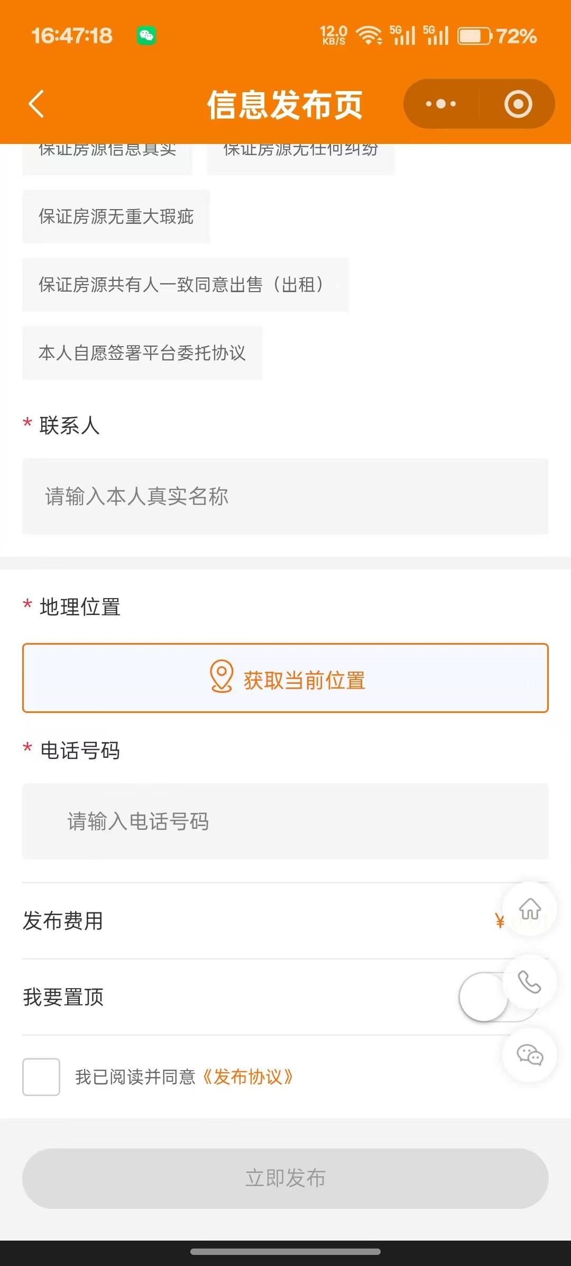Viewport: 571px width, 1266px height.
Task: Click the 获取当前位置 button
Action: tap(285, 679)
